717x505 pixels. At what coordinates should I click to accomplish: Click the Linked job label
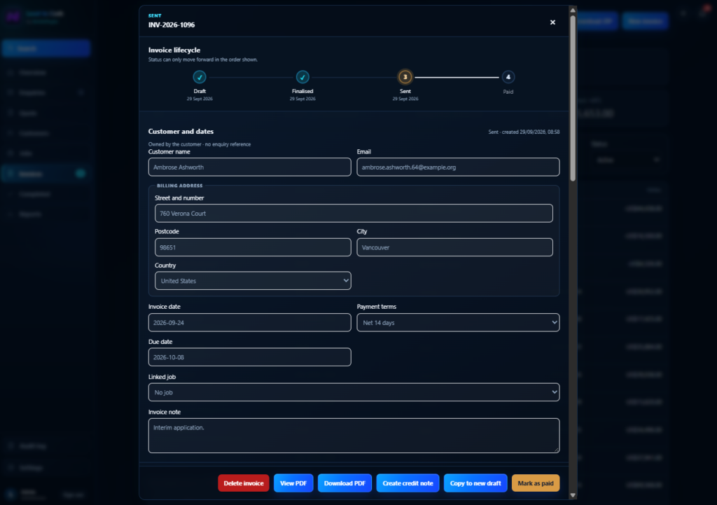coord(162,376)
